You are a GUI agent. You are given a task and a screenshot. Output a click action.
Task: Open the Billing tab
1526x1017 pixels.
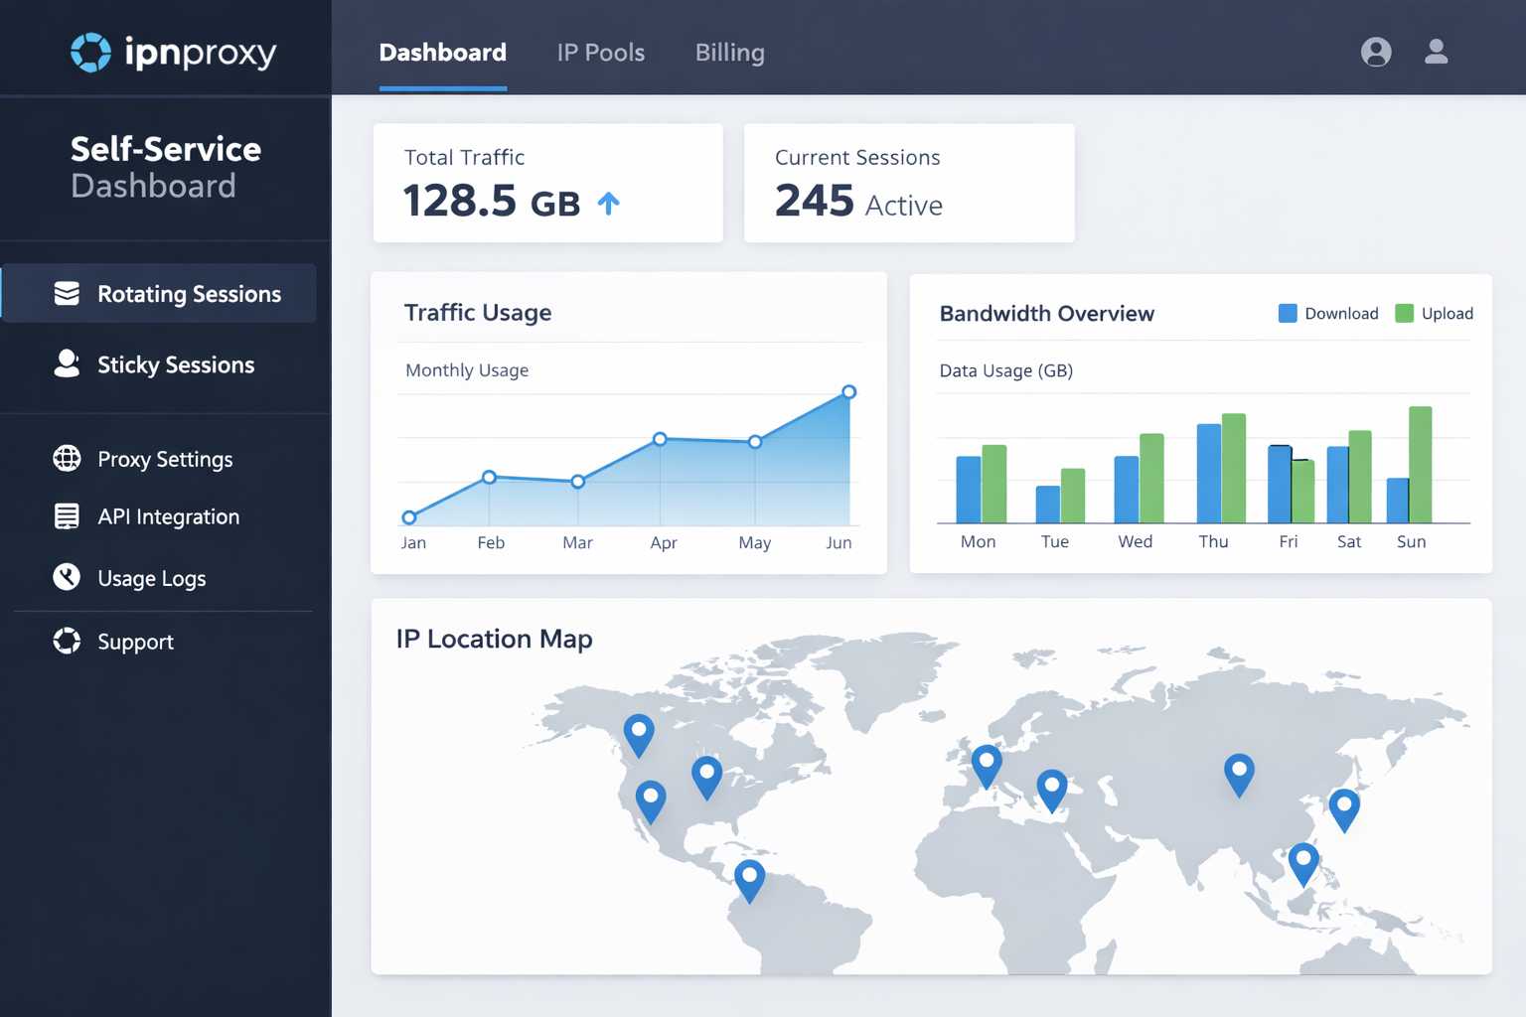click(729, 53)
